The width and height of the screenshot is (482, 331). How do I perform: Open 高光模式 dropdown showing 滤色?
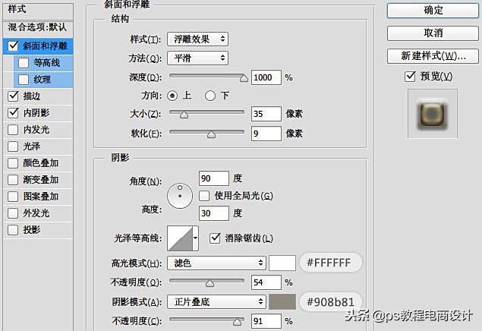(217, 263)
